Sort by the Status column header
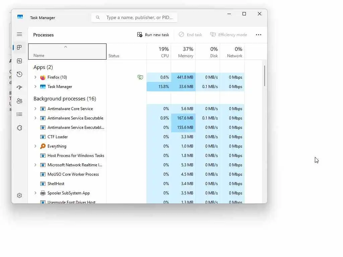Viewport: 343px width, 257px height. click(126, 52)
